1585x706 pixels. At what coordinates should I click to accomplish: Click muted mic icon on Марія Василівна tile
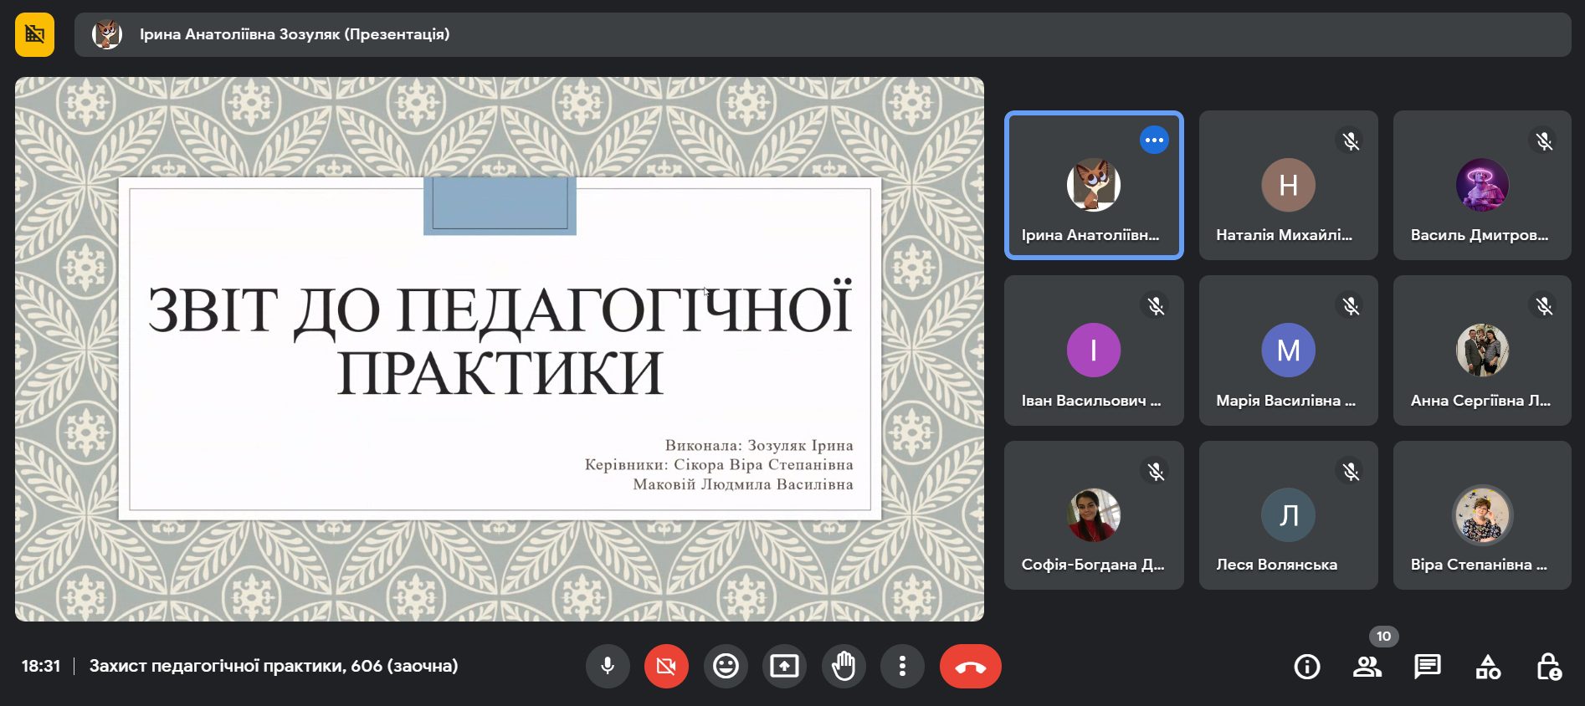point(1351,306)
